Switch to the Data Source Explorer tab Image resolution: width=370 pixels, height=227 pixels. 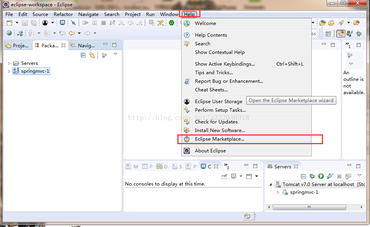(x=162, y=166)
